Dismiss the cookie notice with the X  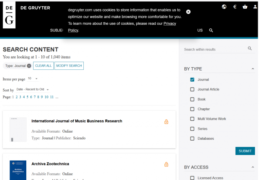[188, 12]
